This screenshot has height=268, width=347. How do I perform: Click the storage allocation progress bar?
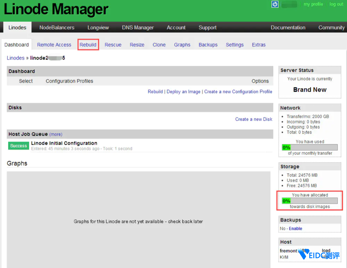[x=310, y=201]
